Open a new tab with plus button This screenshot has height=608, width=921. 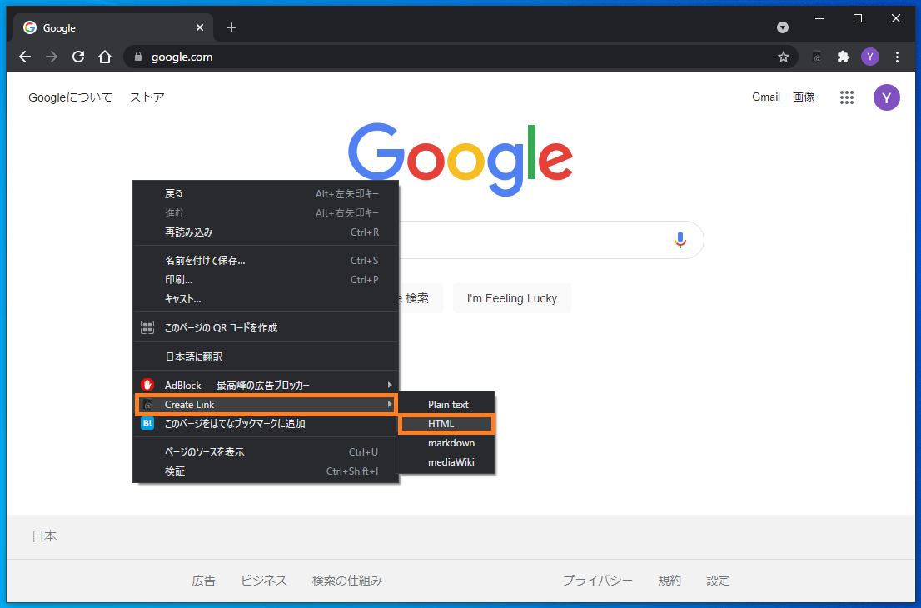[231, 27]
